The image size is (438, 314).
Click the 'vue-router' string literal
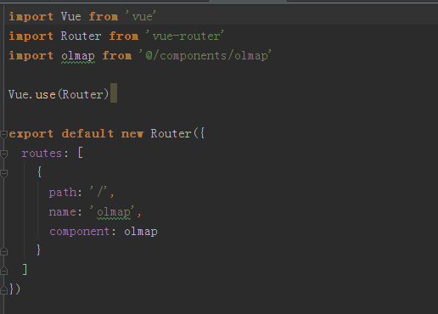pos(185,36)
